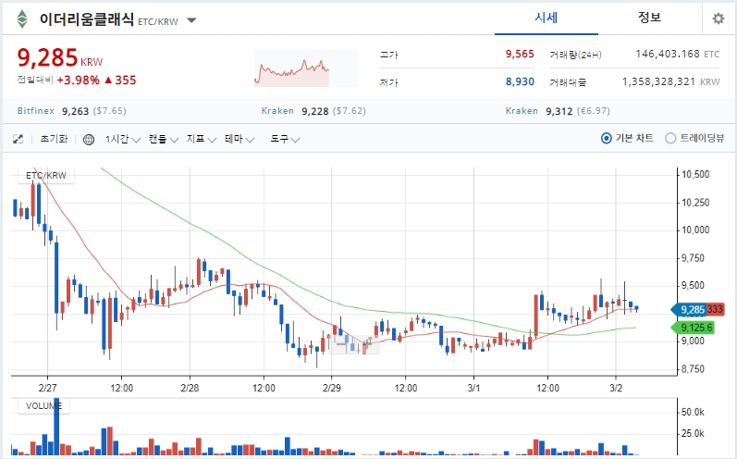Select the 트레이딩뷰 radio button
Viewport: 737px width, 459px height.
point(670,138)
